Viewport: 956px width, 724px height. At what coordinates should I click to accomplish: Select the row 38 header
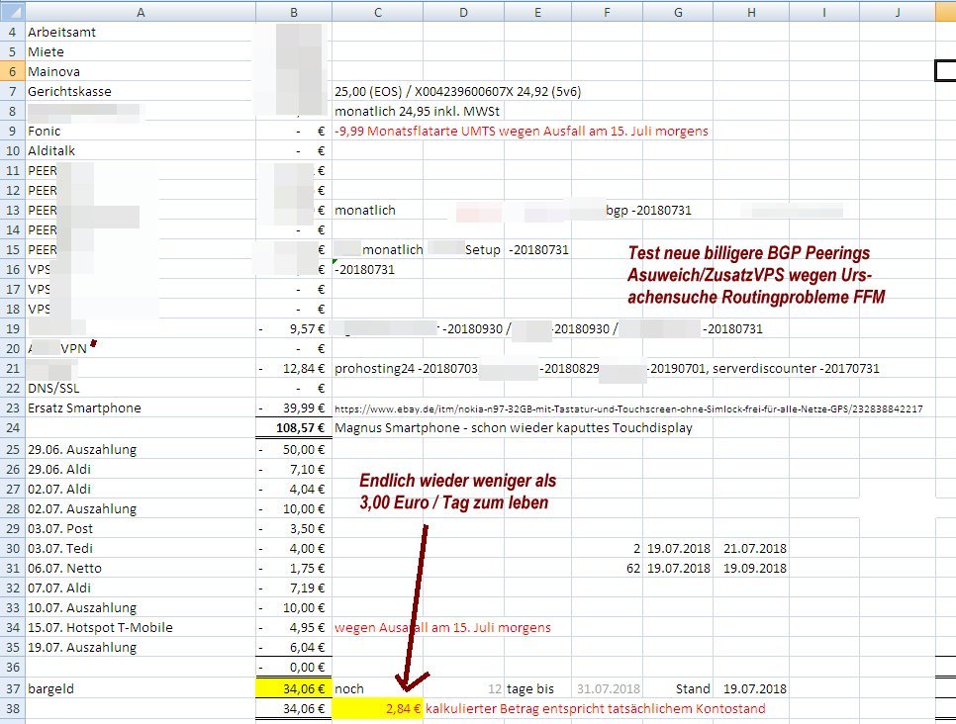(11, 708)
